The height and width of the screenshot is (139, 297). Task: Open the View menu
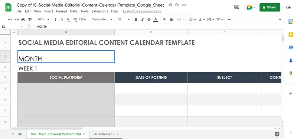[x=37, y=11]
